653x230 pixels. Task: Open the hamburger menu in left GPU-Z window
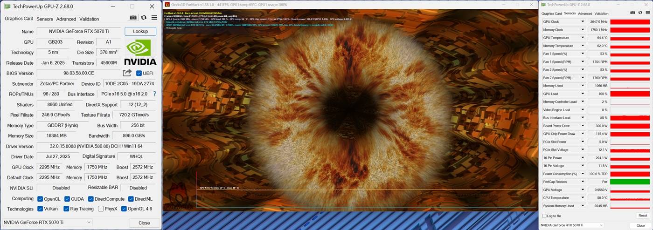click(154, 18)
